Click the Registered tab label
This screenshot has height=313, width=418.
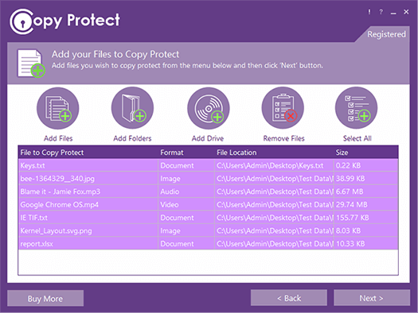tap(386, 34)
